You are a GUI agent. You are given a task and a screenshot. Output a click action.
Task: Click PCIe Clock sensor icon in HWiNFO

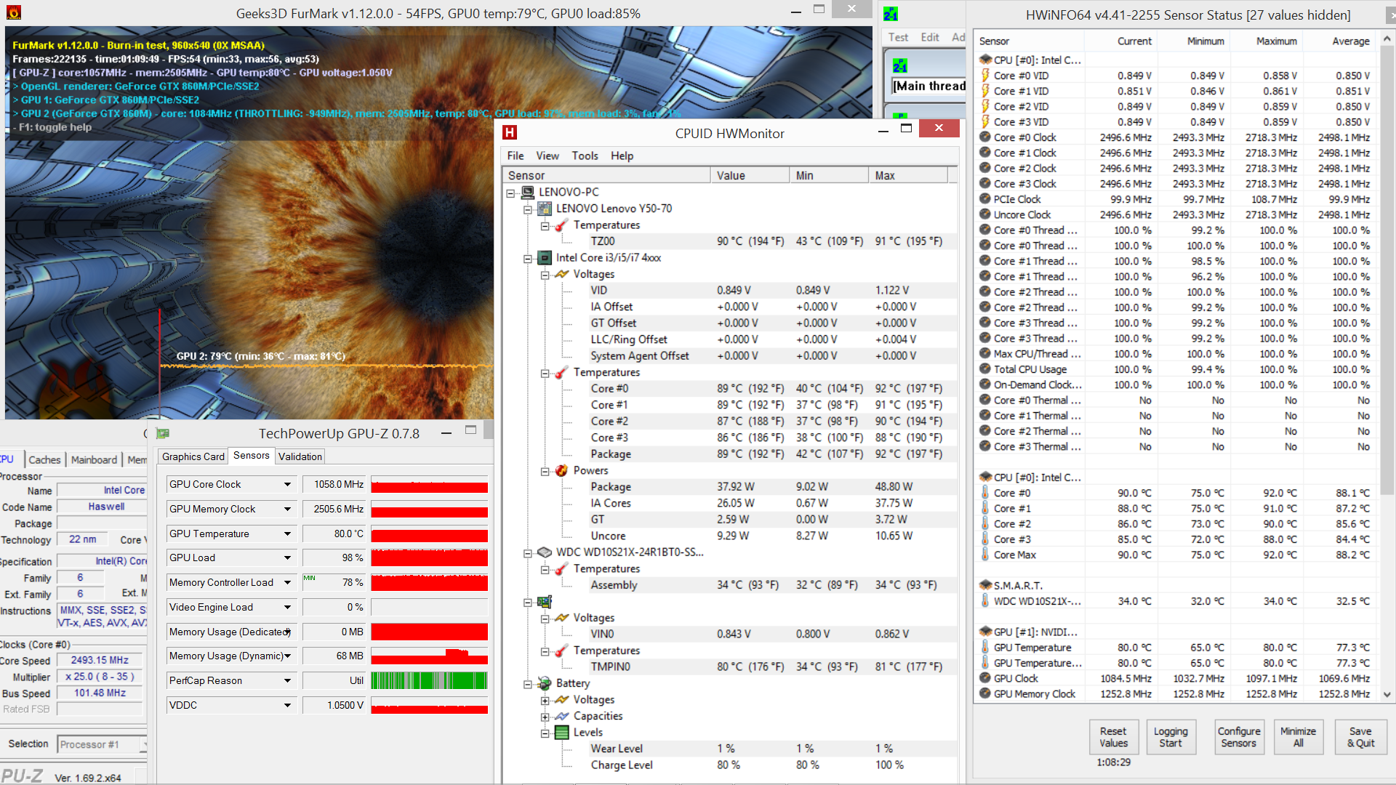(985, 199)
